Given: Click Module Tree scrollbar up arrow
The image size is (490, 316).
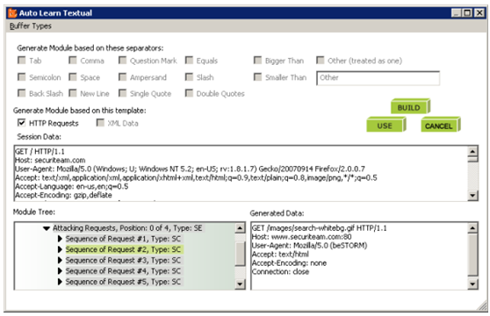Looking at the screenshot, I should click(x=240, y=228).
